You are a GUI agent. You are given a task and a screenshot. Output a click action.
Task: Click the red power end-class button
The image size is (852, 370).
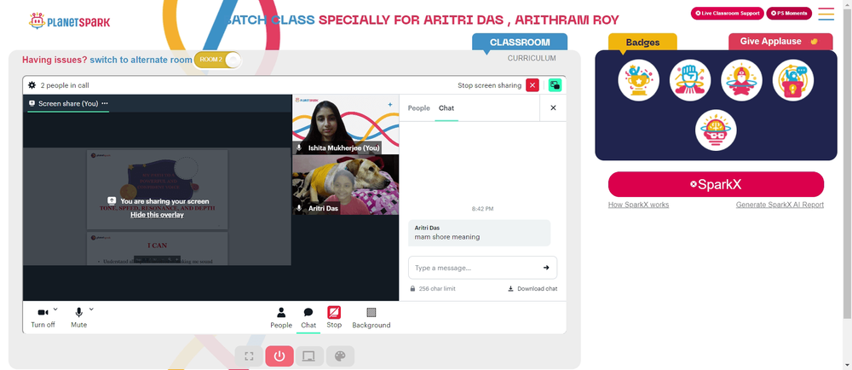(279, 356)
